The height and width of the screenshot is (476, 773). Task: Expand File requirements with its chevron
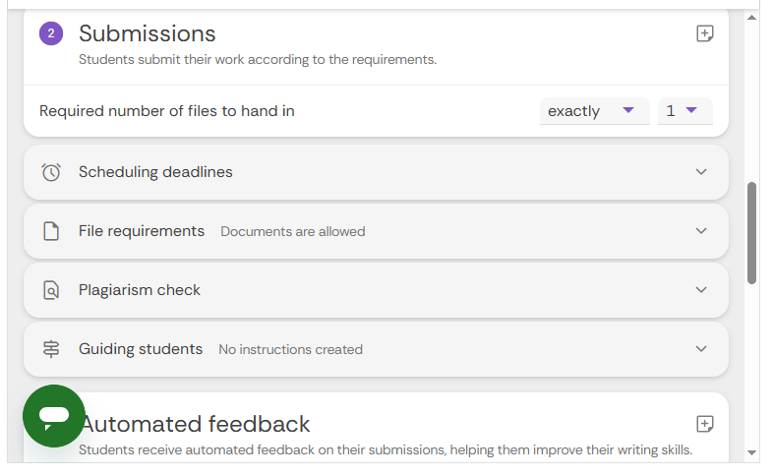tap(701, 231)
